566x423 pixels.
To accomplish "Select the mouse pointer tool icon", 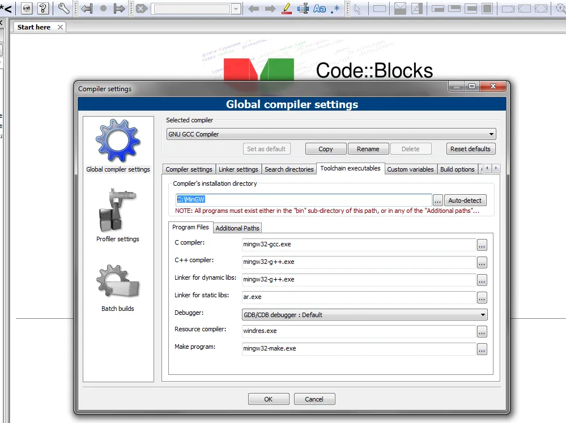I will tap(358, 8).
